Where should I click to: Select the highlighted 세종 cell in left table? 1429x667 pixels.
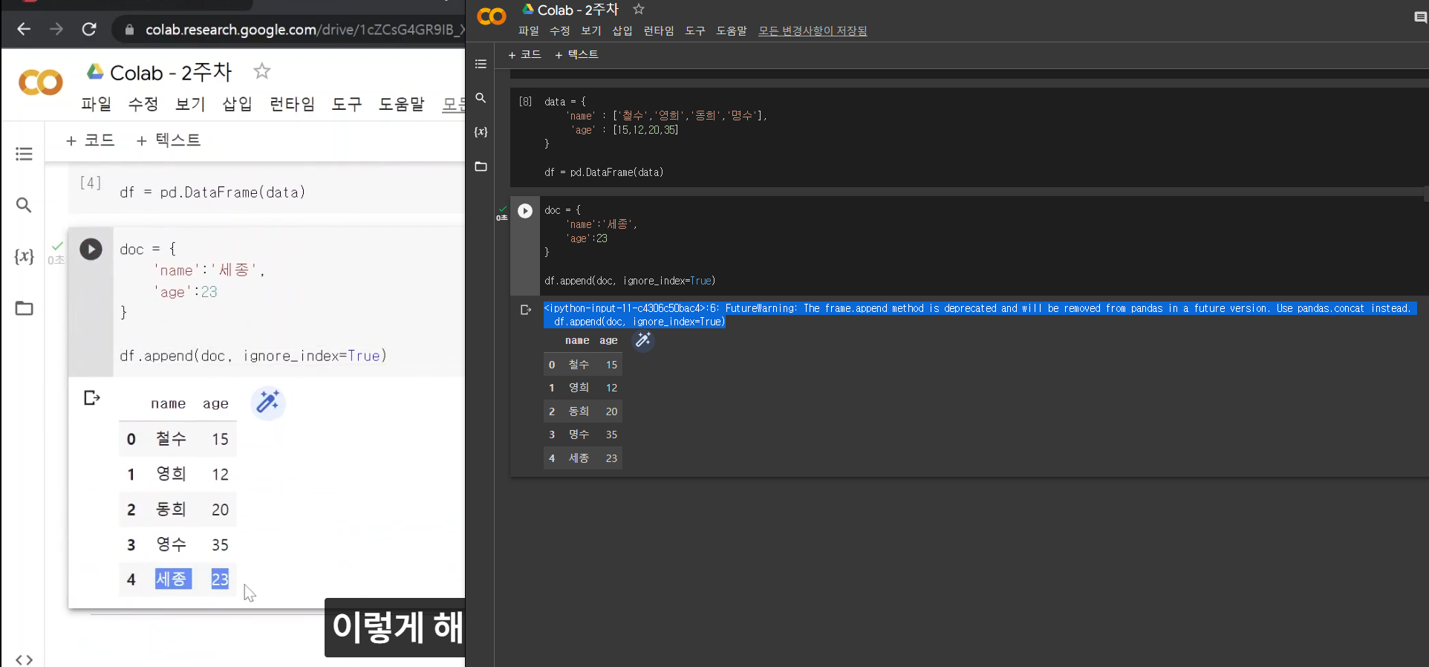[x=173, y=579]
